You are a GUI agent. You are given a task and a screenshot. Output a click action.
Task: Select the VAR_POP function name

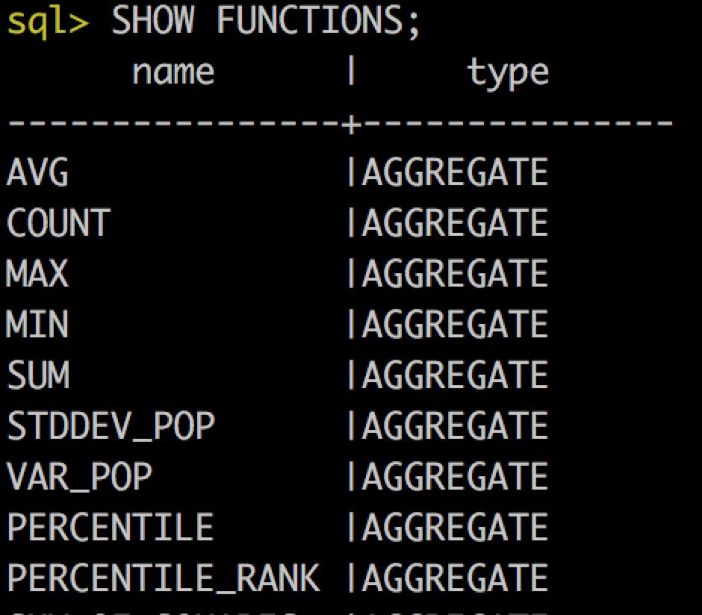click(79, 477)
